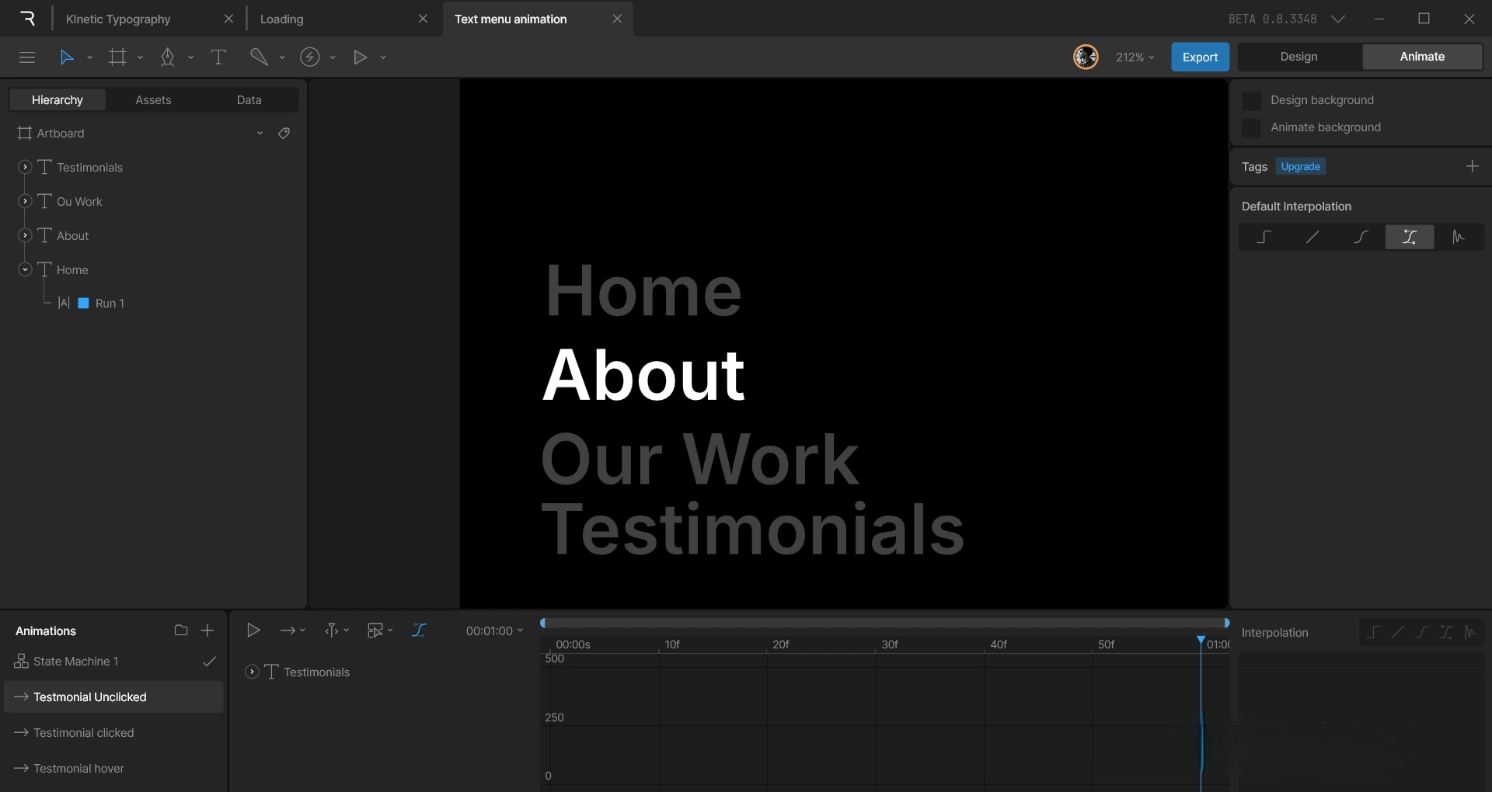This screenshot has height=792, width=1492.
Task: Select Elastic default interpolation
Action: tap(1459, 237)
